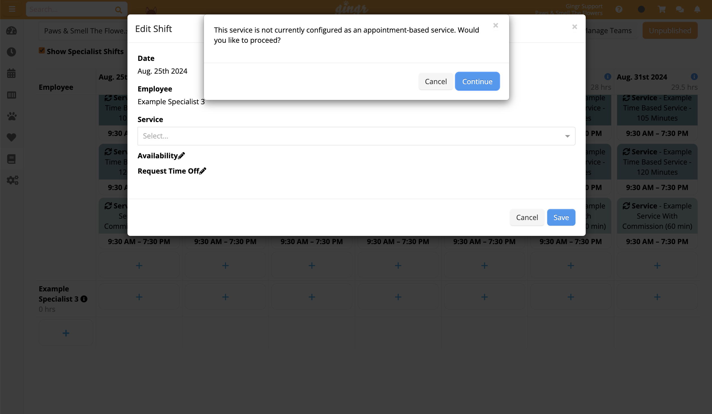Open Manage Teams

(x=609, y=31)
